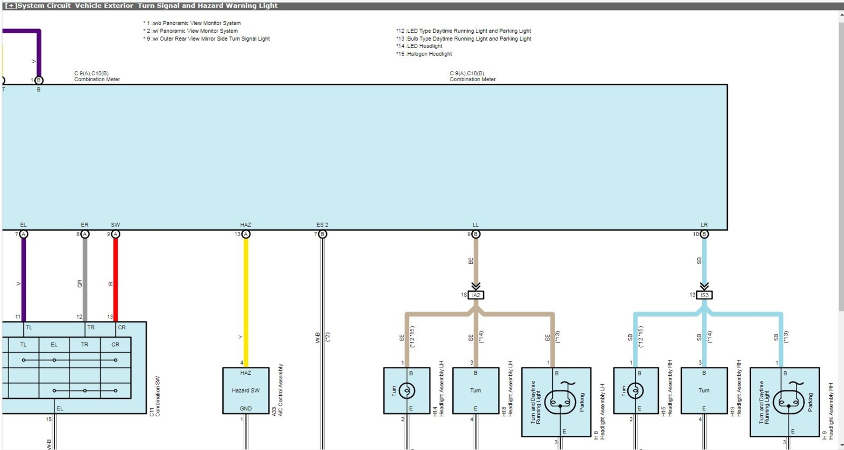The image size is (844, 450).
Task: Click the H19 Turn component box
Action: (704, 390)
